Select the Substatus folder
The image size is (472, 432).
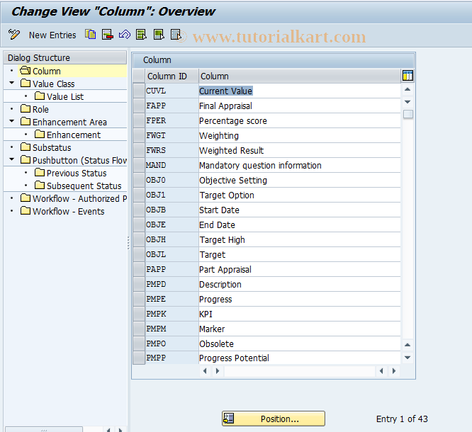pos(46,147)
